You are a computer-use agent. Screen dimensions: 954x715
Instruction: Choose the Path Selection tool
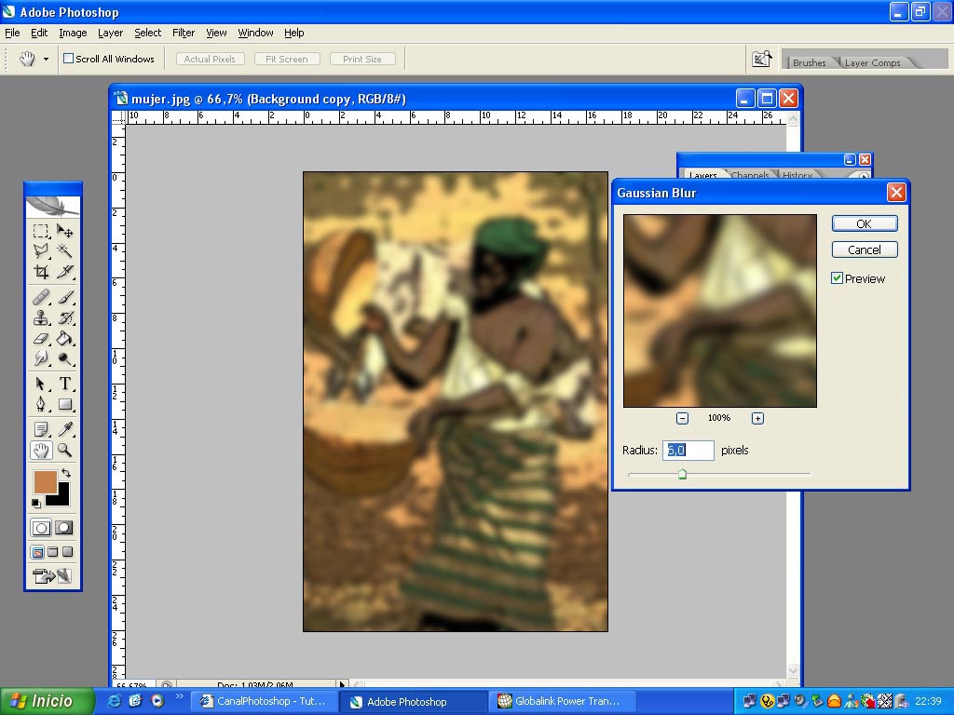click(41, 384)
